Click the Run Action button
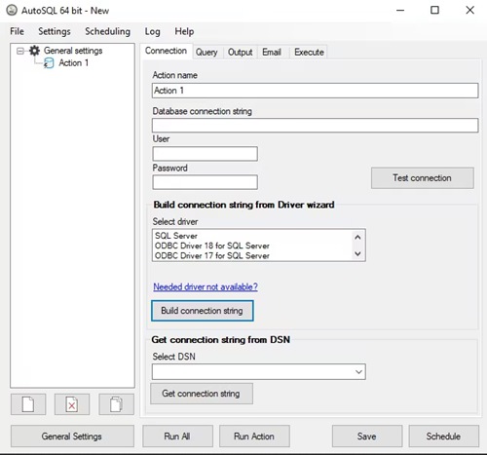The height and width of the screenshot is (455, 487). [x=254, y=436]
